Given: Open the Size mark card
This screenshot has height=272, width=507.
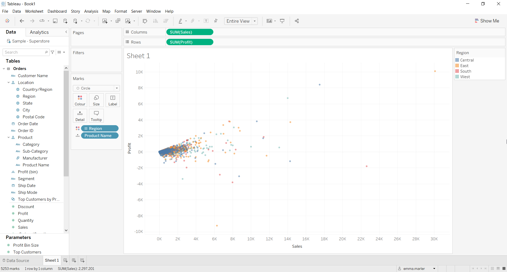Looking at the screenshot, I should (96, 100).
